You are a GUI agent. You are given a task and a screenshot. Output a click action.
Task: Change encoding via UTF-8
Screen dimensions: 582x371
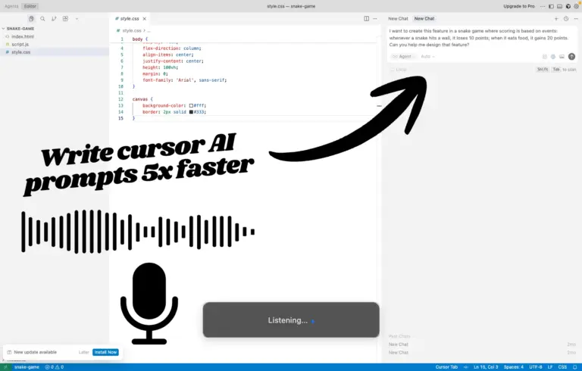(536, 367)
